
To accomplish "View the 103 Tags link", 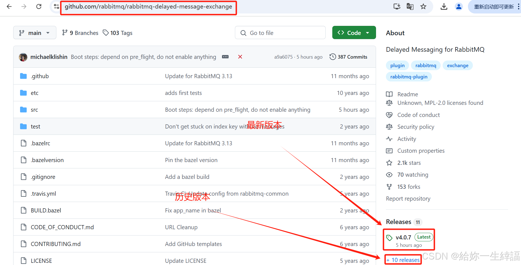I will 118,33.
